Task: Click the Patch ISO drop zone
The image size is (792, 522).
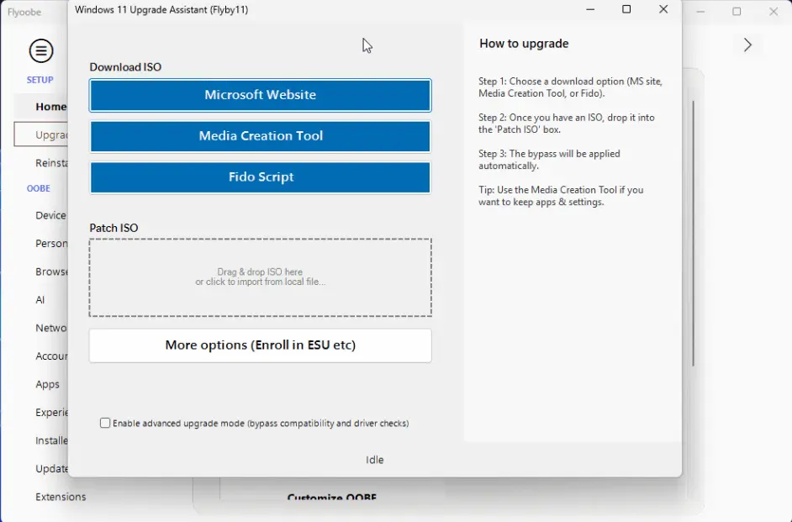Action: [260, 277]
